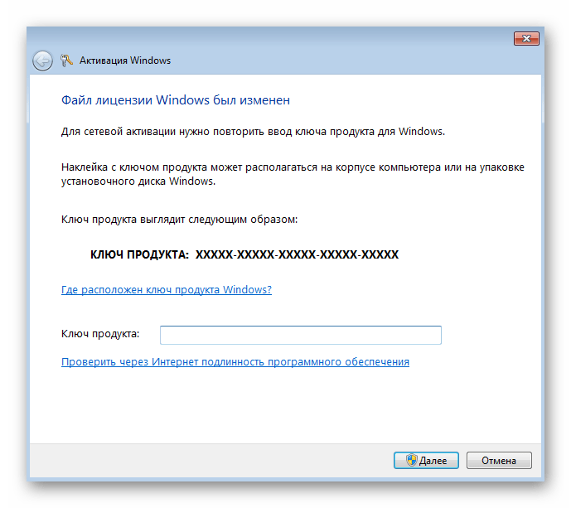
Task: Cancel with the Отмена button
Action: tap(499, 461)
